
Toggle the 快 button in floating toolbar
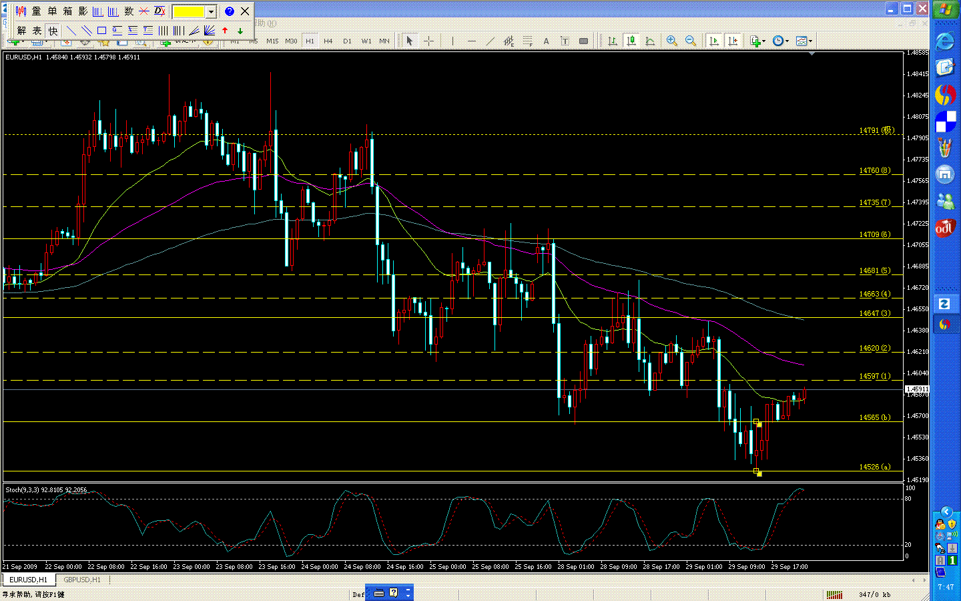[x=53, y=31]
